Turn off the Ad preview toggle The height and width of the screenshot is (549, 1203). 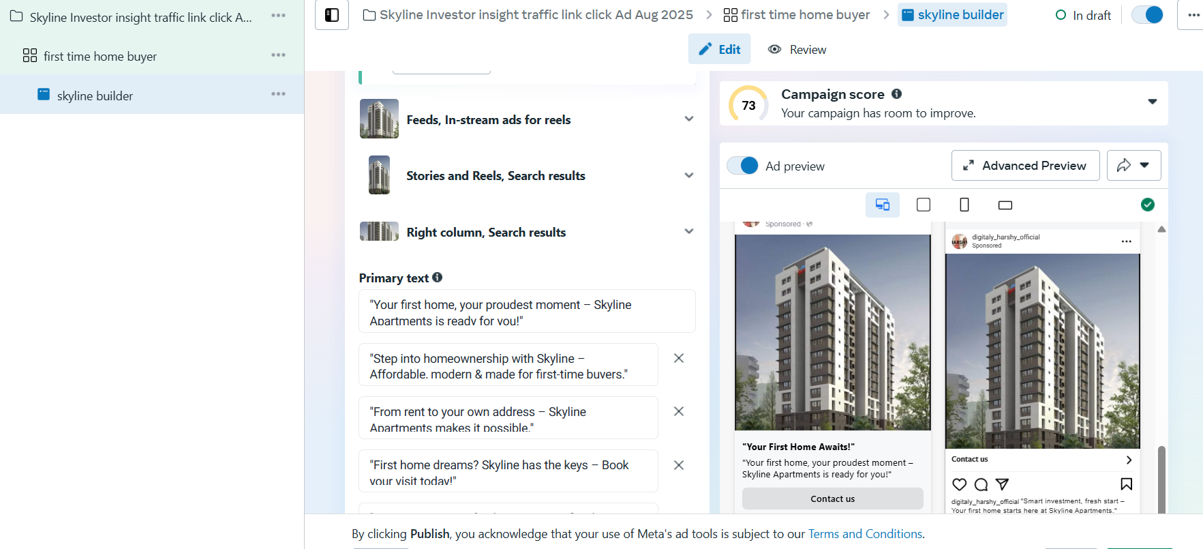pyautogui.click(x=743, y=166)
